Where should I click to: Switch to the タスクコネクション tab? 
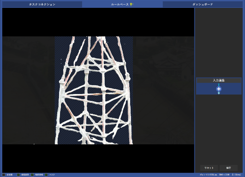[x=42, y=4]
